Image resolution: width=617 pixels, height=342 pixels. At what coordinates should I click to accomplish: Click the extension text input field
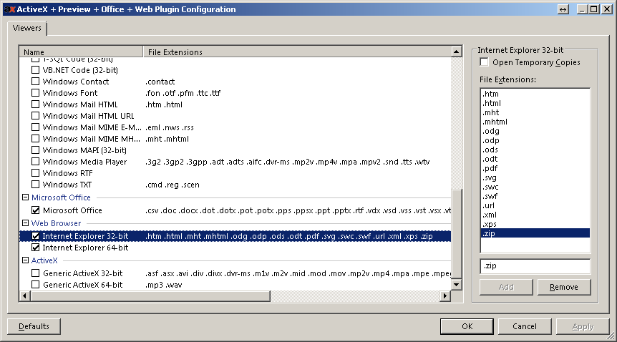(535, 266)
